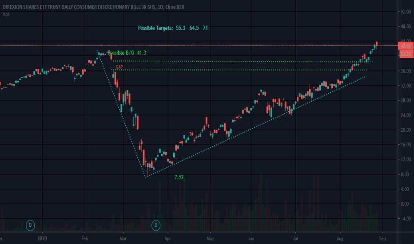Click the Jun label on time axis
Screen dimensions: 414x244
point(251,239)
